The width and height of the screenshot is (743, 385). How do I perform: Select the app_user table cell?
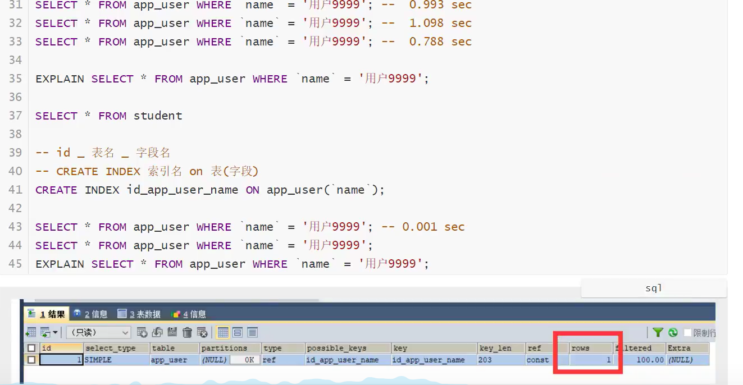(x=175, y=360)
